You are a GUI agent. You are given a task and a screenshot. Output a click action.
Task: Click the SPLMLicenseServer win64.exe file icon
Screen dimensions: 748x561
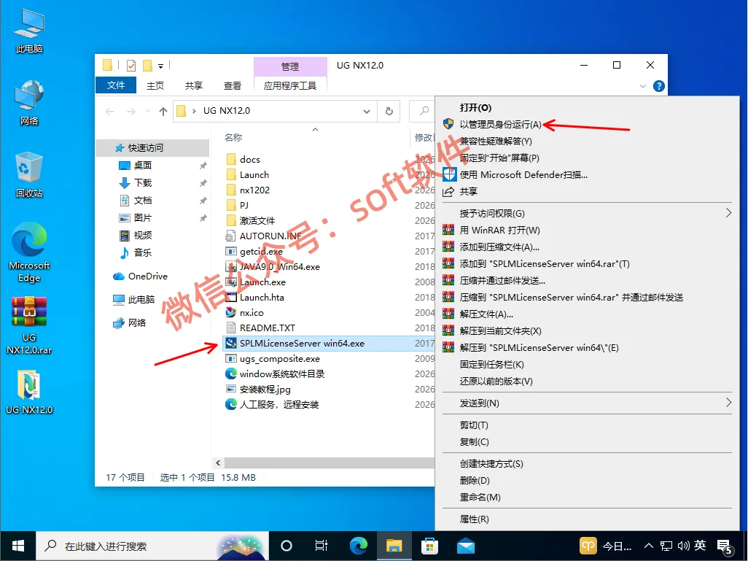[231, 344]
